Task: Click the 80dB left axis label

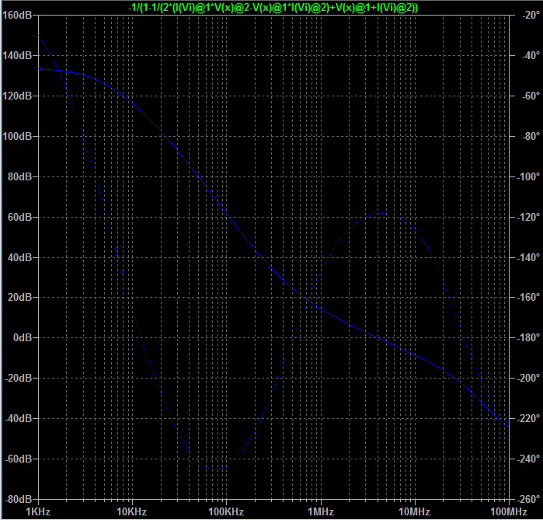Action: (19, 176)
